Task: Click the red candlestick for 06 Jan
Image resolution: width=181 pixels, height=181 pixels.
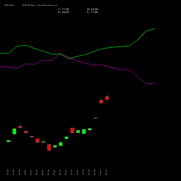Action: coord(49,147)
